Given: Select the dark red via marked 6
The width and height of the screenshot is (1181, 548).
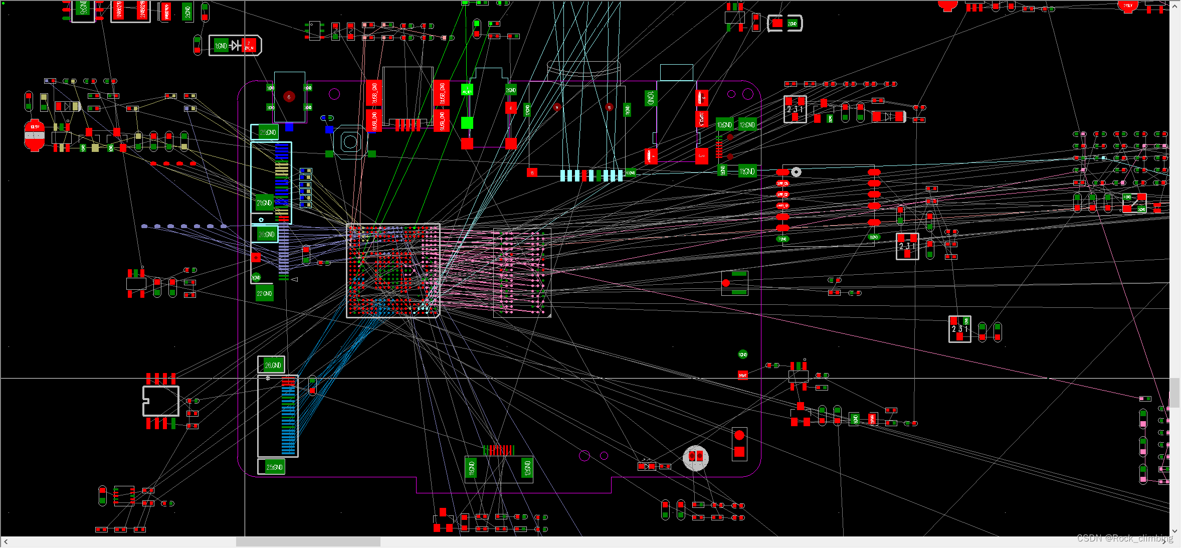Looking at the screenshot, I should point(289,97).
